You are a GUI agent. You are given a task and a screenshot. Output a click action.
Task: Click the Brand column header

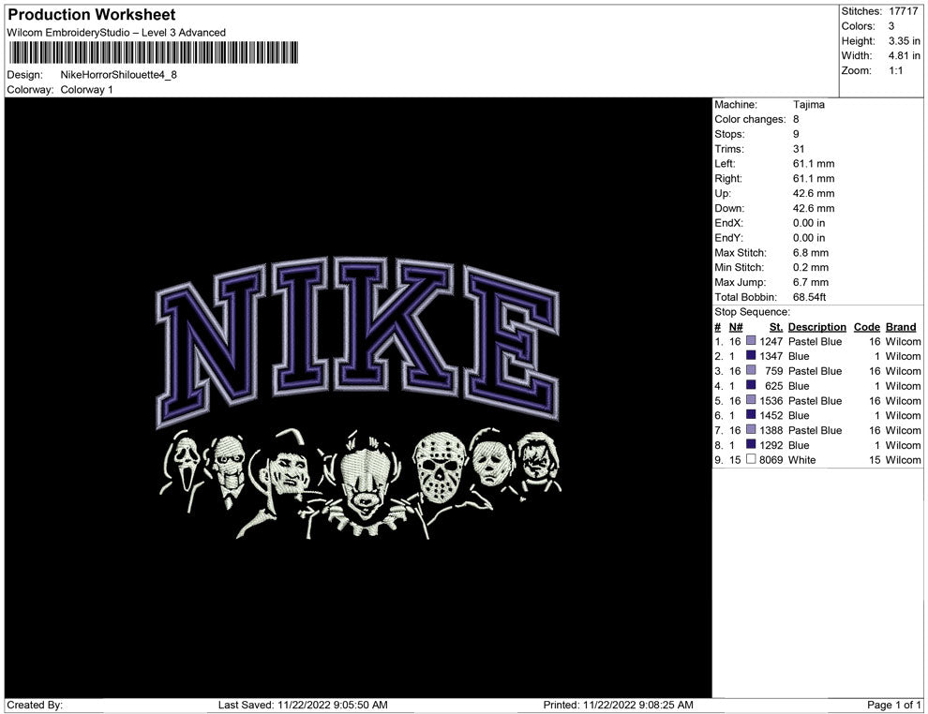[x=900, y=327]
